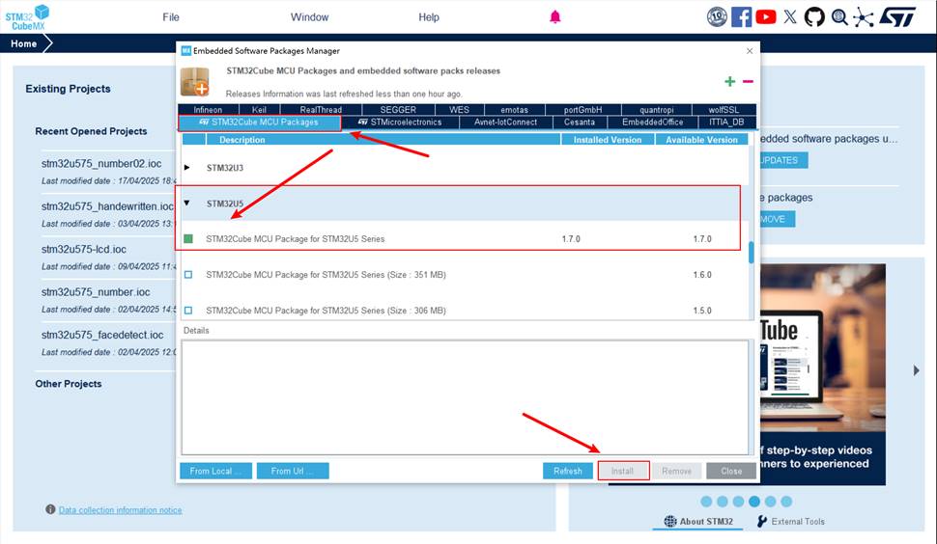This screenshot has height=544, width=937.
Task: Switch to the quantropi tab
Action: [656, 110]
